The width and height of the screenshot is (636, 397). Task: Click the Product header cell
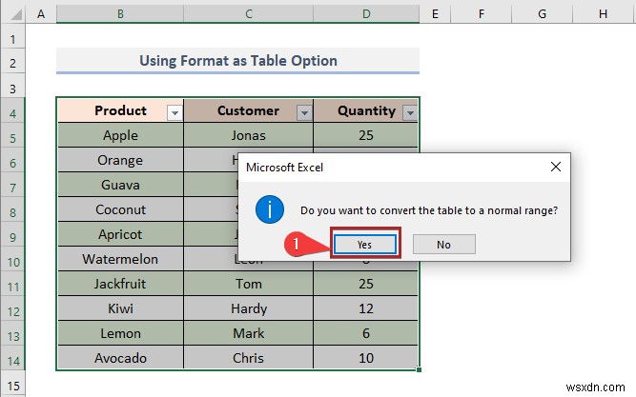click(x=120, y=110)
